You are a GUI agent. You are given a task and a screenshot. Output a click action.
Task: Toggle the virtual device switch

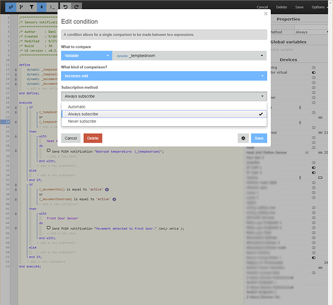(313, 73)
